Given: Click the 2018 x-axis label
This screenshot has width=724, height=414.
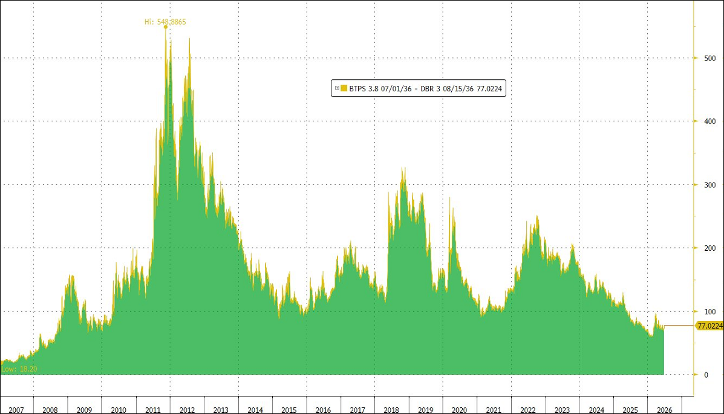Looking at the screenshot, I should click(x=391, y=410).
